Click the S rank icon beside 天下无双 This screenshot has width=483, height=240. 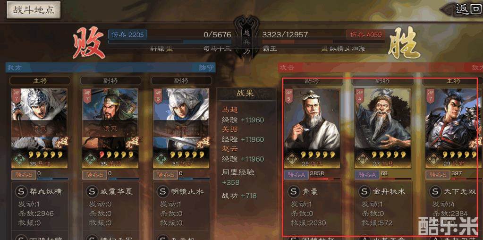(x=435, y=192)
